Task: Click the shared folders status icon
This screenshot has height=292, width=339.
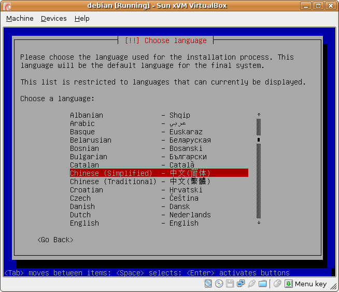Action: 262,283
